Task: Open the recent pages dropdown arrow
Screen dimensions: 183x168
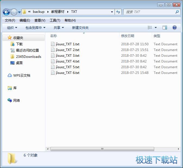Action: [x=19, y=12]
